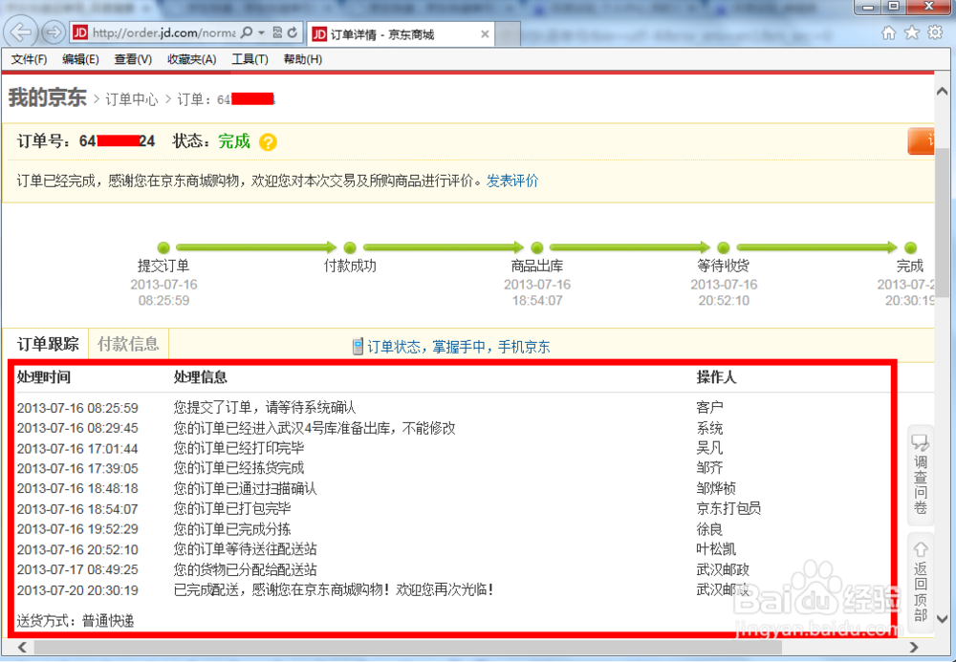The height and width of the screenshot is (662, 956).
Task: Open browser Tools via the gear icon
Action: point(935,32)
